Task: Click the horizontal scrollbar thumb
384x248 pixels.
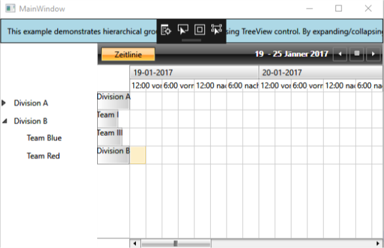Action: pos(176,243)
